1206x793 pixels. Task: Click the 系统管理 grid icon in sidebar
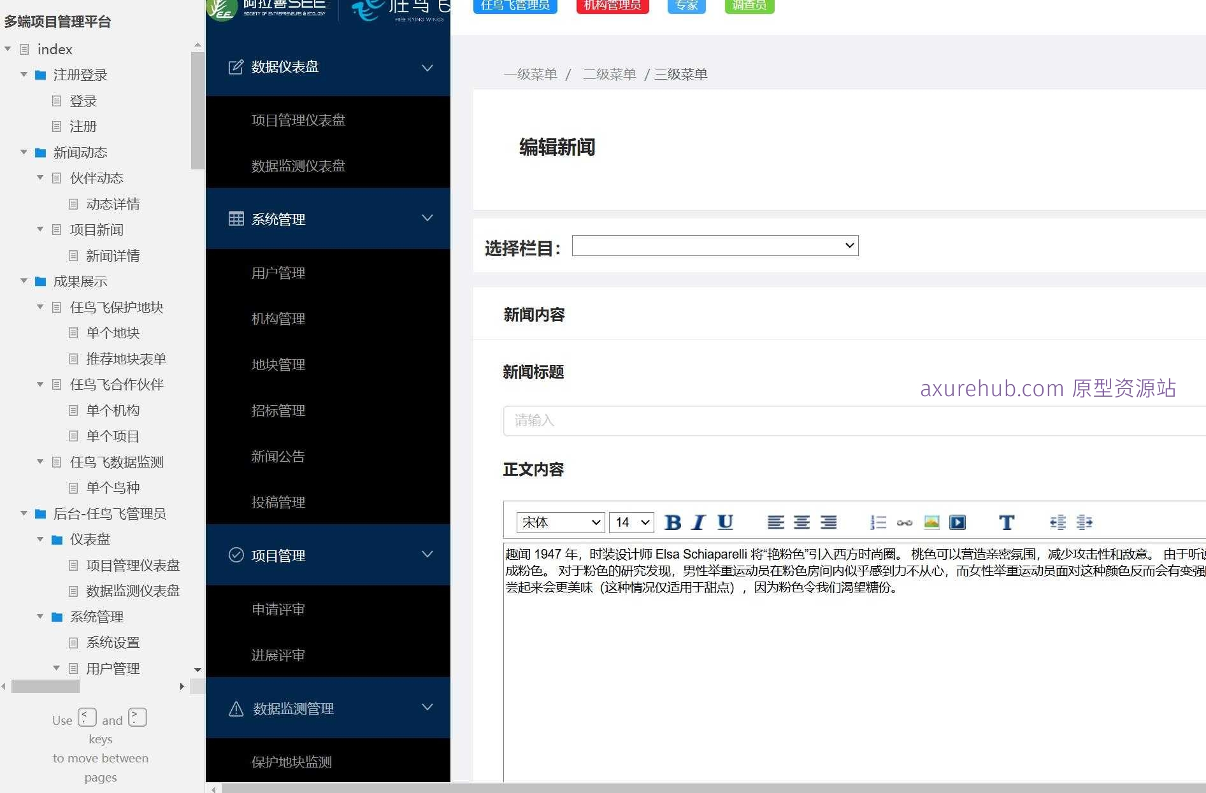coord(236,218)
